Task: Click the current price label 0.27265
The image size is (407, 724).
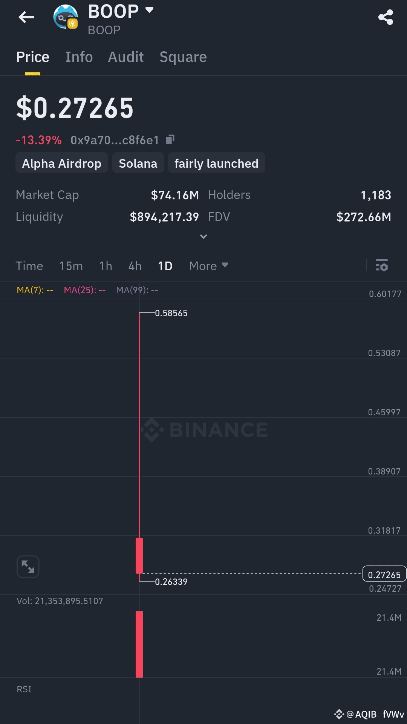Action: (384, 574)
